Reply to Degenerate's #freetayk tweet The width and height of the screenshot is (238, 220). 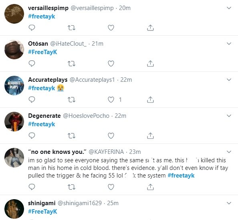point(32,135)
